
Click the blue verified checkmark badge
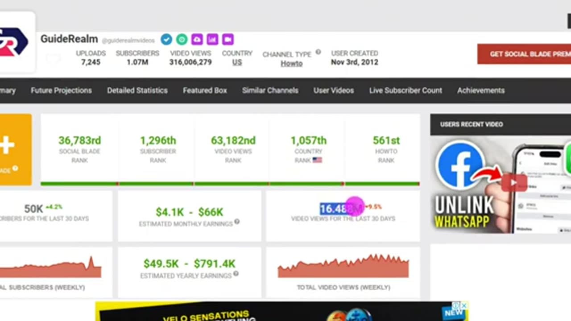[x=166, y=39]
